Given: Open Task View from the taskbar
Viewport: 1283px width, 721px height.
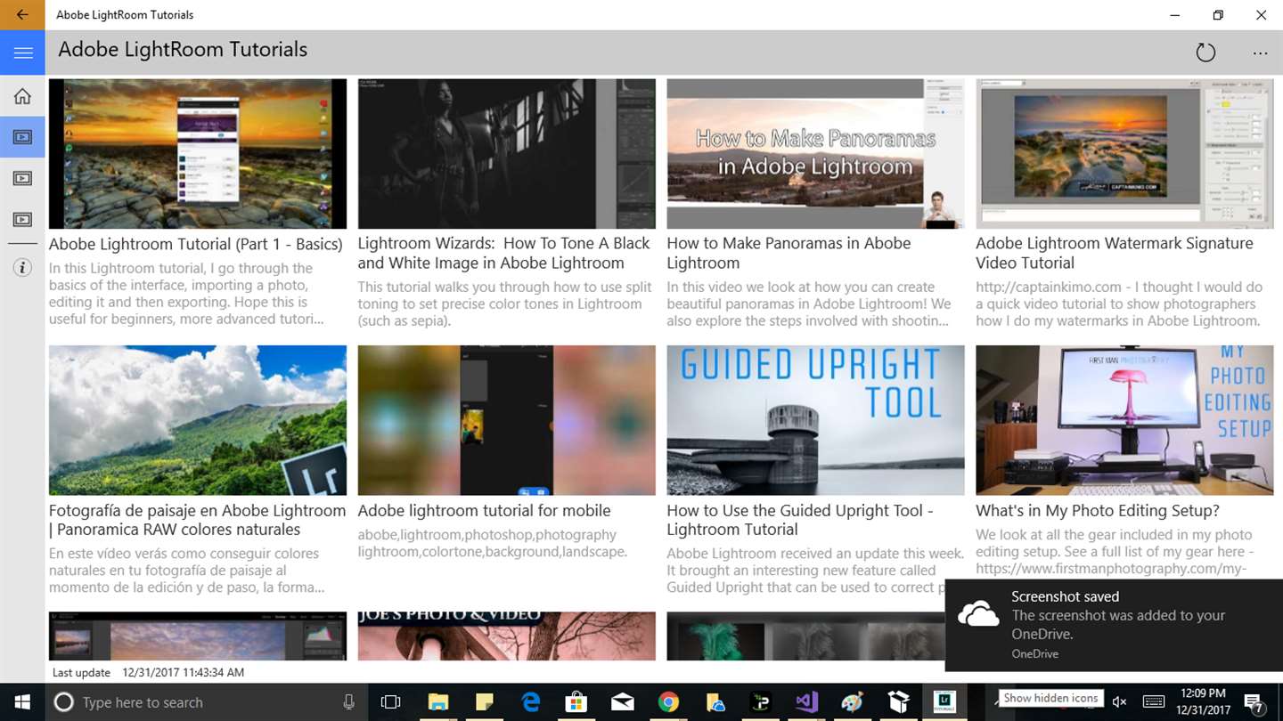Looking at the screenshot, I should pyautogui.click(x=390, y=702).
